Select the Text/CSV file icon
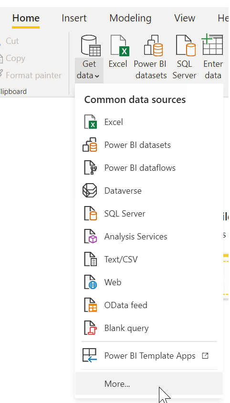Viewport: 230px width, 403px height. coord(90,259)
